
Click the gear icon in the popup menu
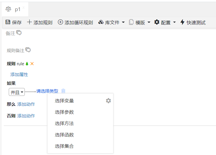[x=108, y=101]
